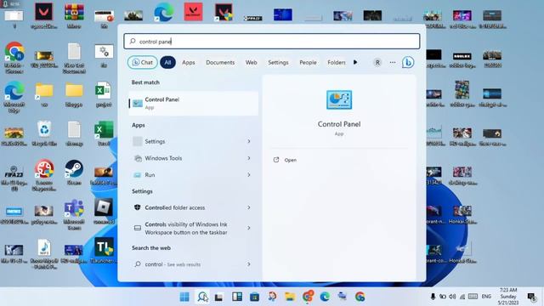The image size is (544, 306).
Task: Expand the Controlled folder access chevron
Action: [x=249, y=207]
